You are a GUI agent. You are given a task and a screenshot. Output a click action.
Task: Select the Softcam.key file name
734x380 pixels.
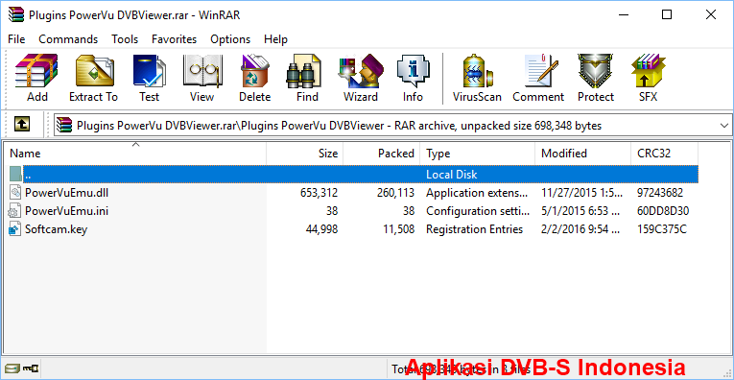[57, 229]
